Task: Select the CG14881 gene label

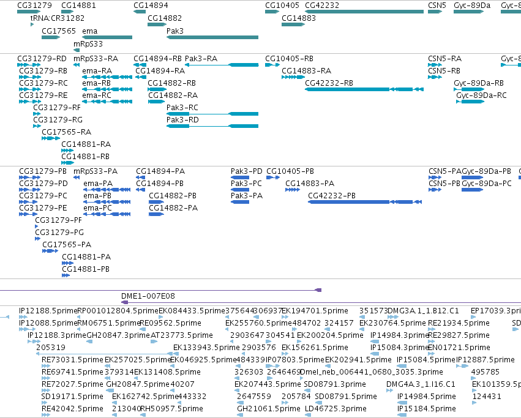Action: [x=79, y=6]
